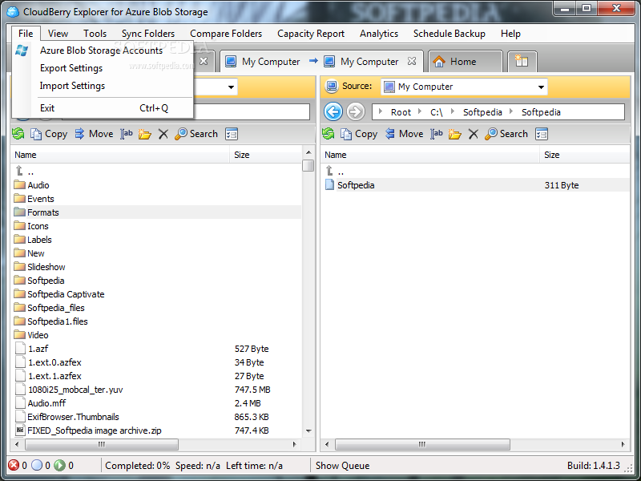The width and height of the screenshot is (641, 481).
Task: Select Import Settings from File menu
Action: [103, 86]
